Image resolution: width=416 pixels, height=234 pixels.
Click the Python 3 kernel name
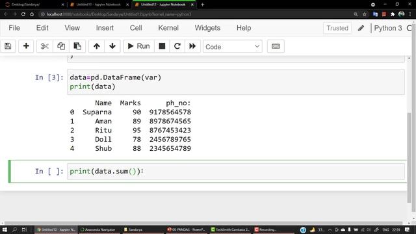(x=388, y=28)
